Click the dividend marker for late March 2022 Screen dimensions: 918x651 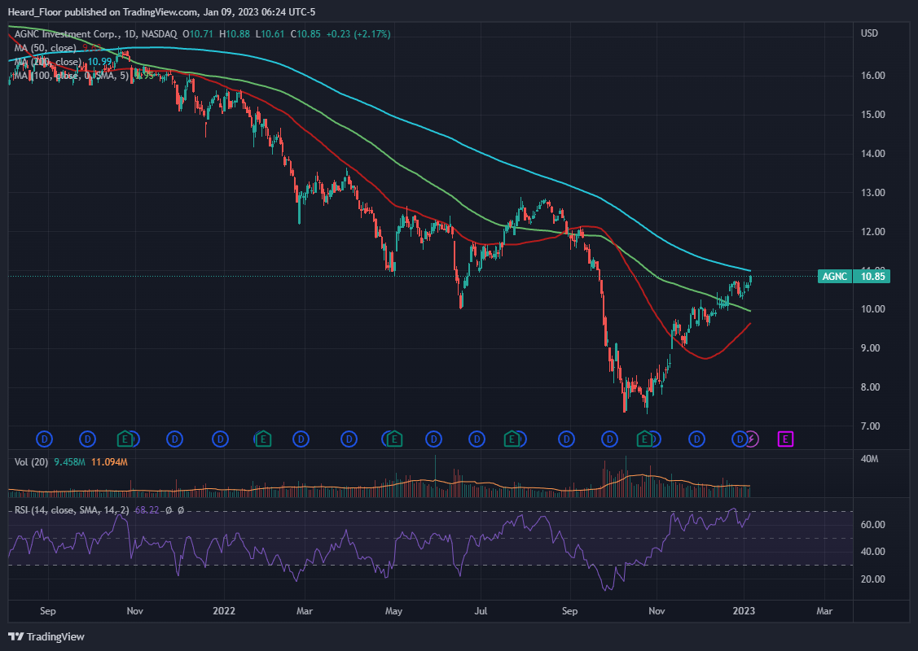[349, 439]
